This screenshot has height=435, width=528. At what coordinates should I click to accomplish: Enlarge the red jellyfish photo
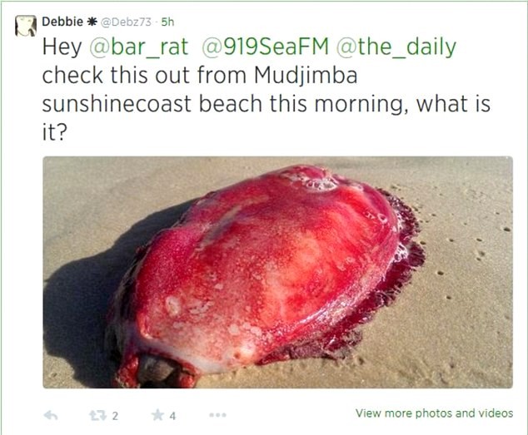point(278,272)
